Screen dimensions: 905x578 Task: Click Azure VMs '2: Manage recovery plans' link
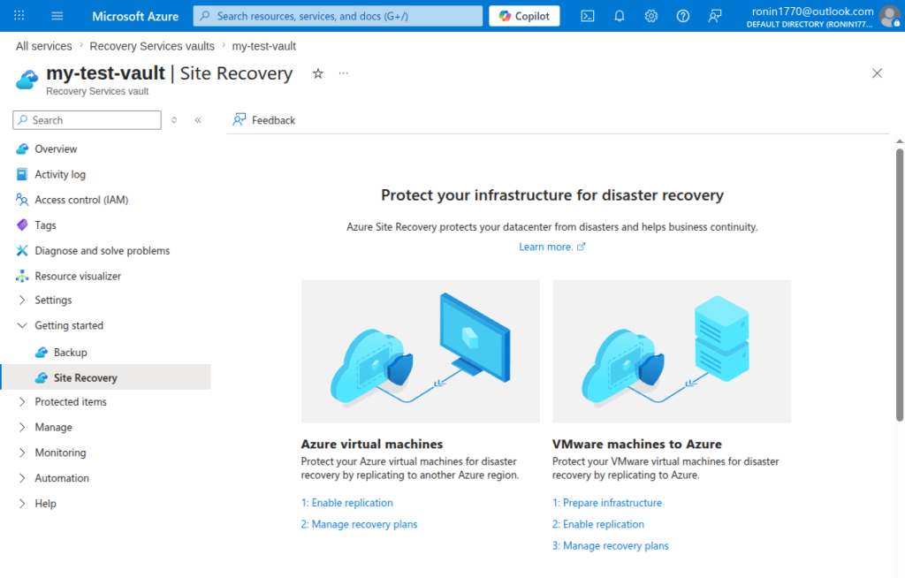click(359, 524)
